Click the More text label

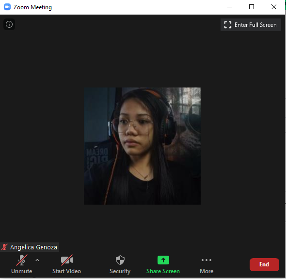[207, 271]
